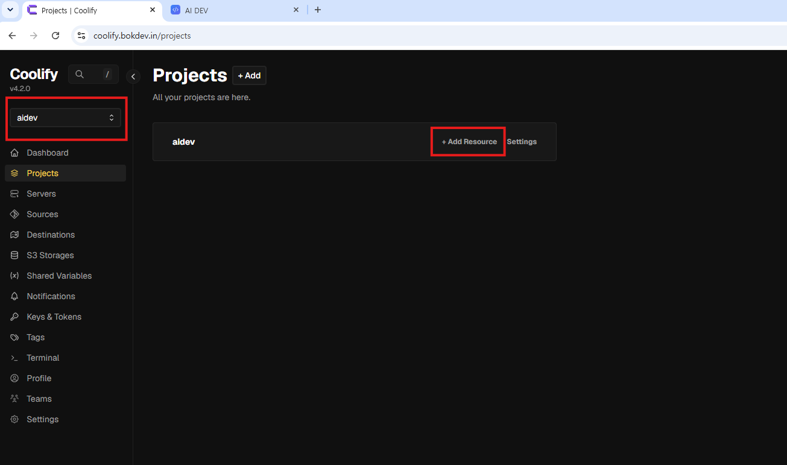This screenshot has width=787, height=465.
Task: Click the Servers icon in sidebar
Action: click(x=14, y=194)
